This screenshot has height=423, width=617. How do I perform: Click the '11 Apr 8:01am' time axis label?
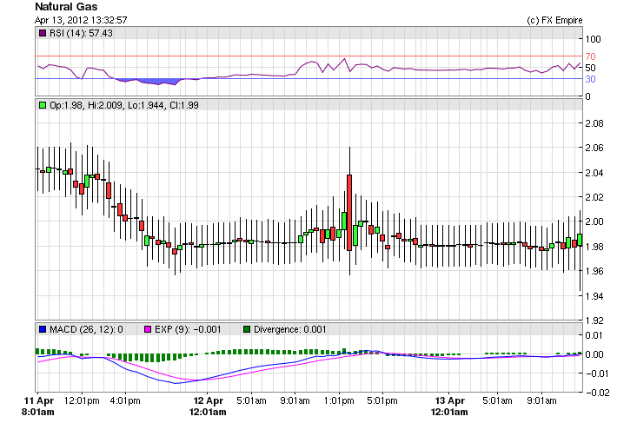(x=38, y=406)
